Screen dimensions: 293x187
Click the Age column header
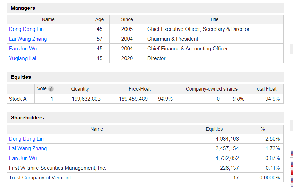pyautogui.click(x=100, y=19)
